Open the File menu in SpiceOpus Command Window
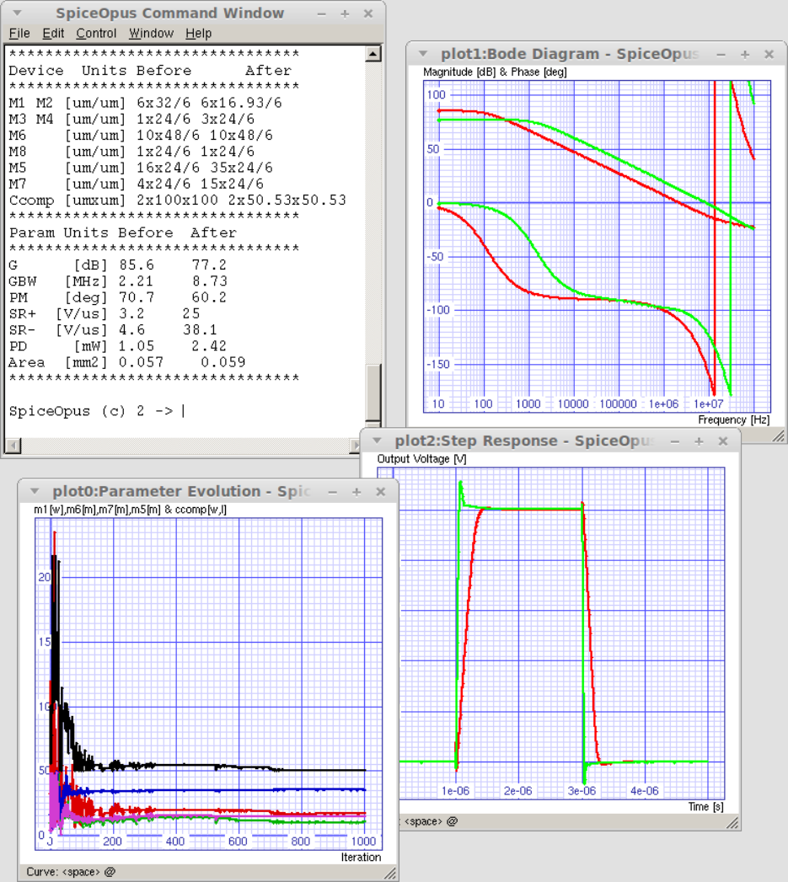Screen dimensions: 788x882 point(19,33)
